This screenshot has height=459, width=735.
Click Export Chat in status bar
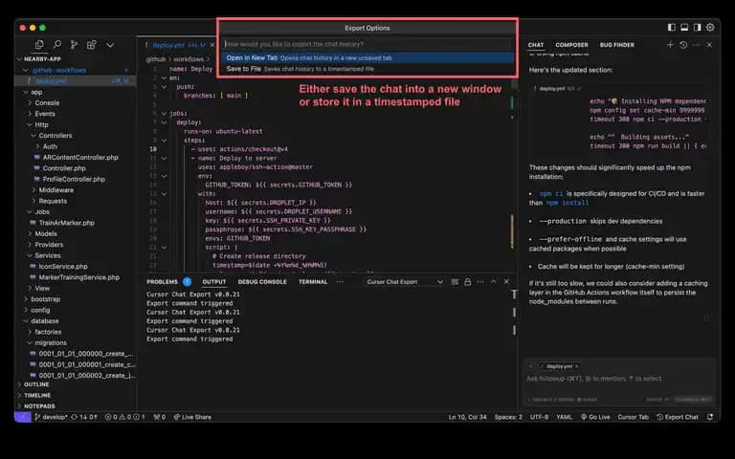pos(678,417)
